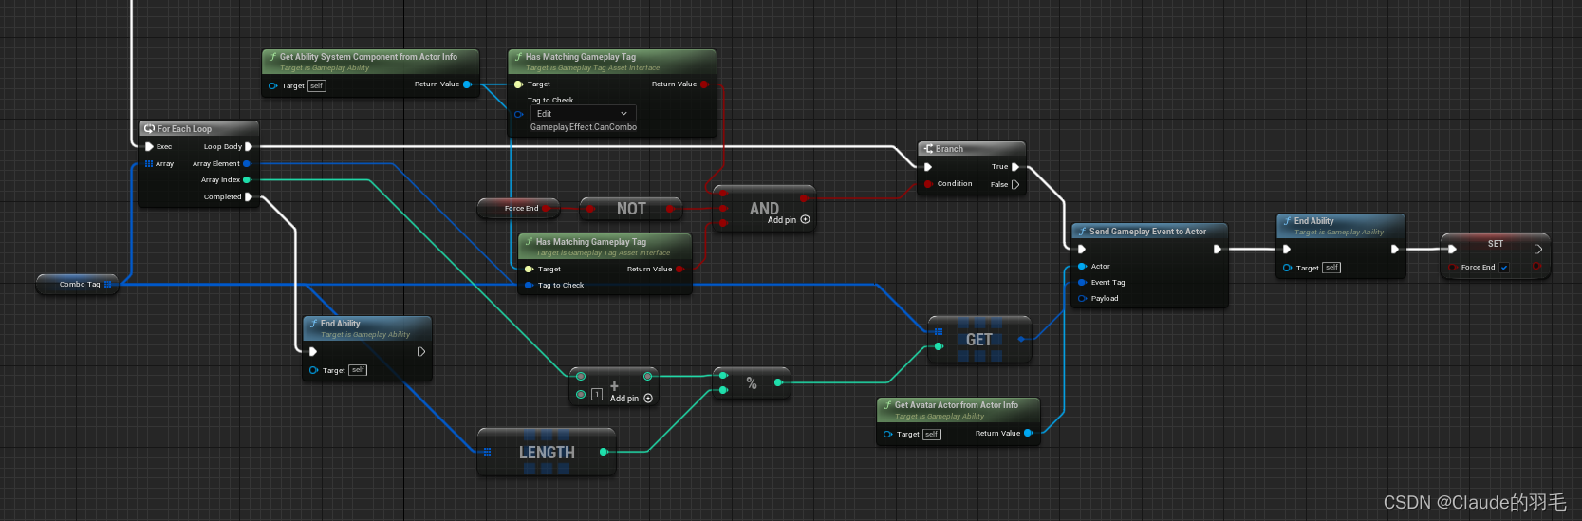This screenshot has height=521, width=1582.
Task: Click exec input pin of right End Ability node
Action: 1287,250
